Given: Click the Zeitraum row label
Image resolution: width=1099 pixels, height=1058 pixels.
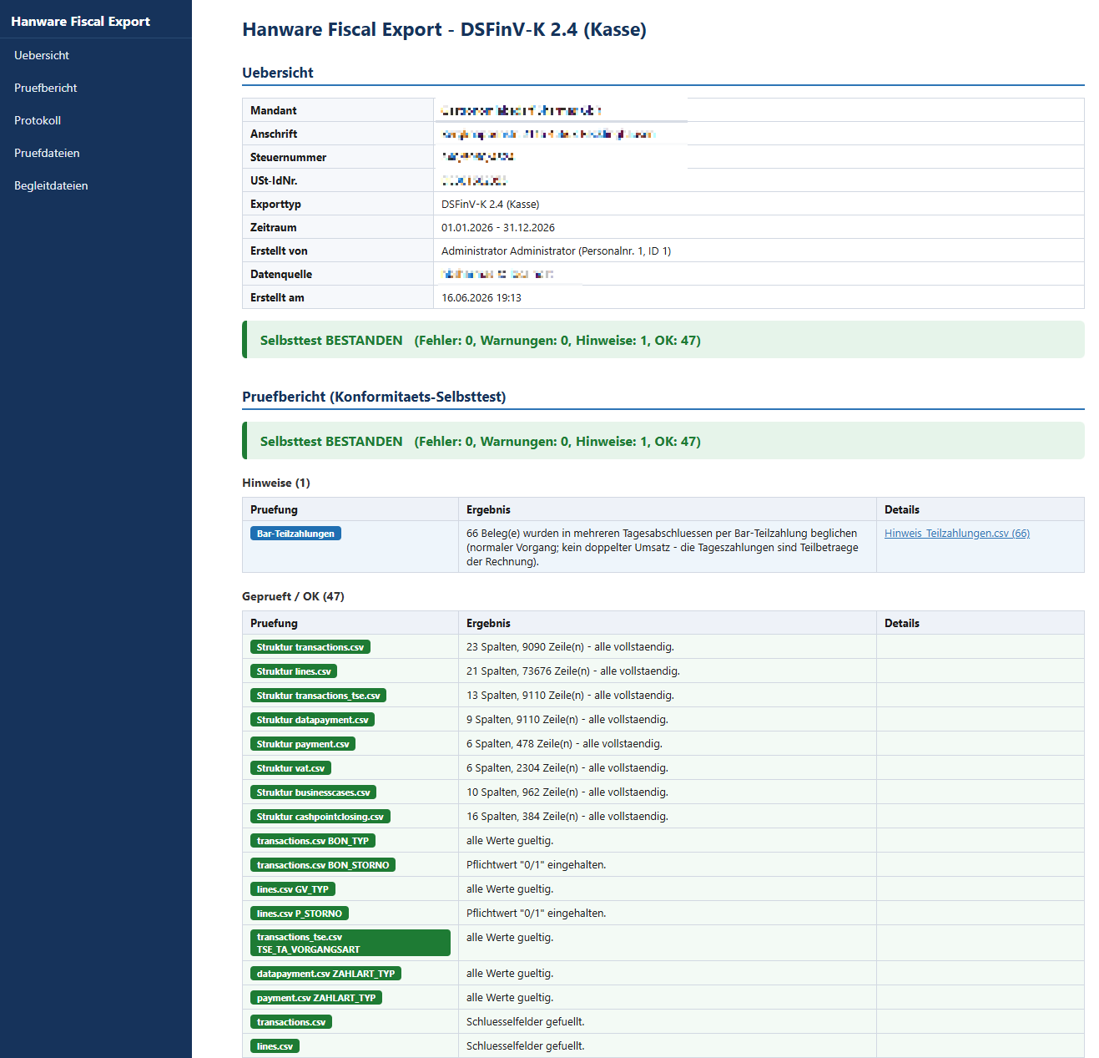Looking at the screenshot, I should 274,228.
